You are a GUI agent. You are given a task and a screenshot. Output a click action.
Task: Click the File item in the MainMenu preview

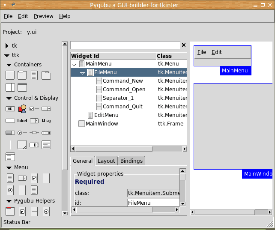pos(202,52)
